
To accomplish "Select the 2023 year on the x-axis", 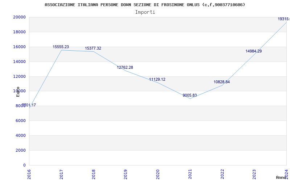I will click(x=254, y=173).
